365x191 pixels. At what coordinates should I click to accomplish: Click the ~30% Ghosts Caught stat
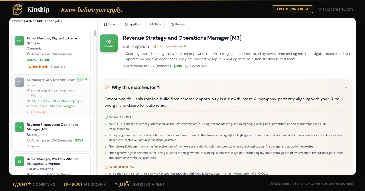[x=140, y=184]
